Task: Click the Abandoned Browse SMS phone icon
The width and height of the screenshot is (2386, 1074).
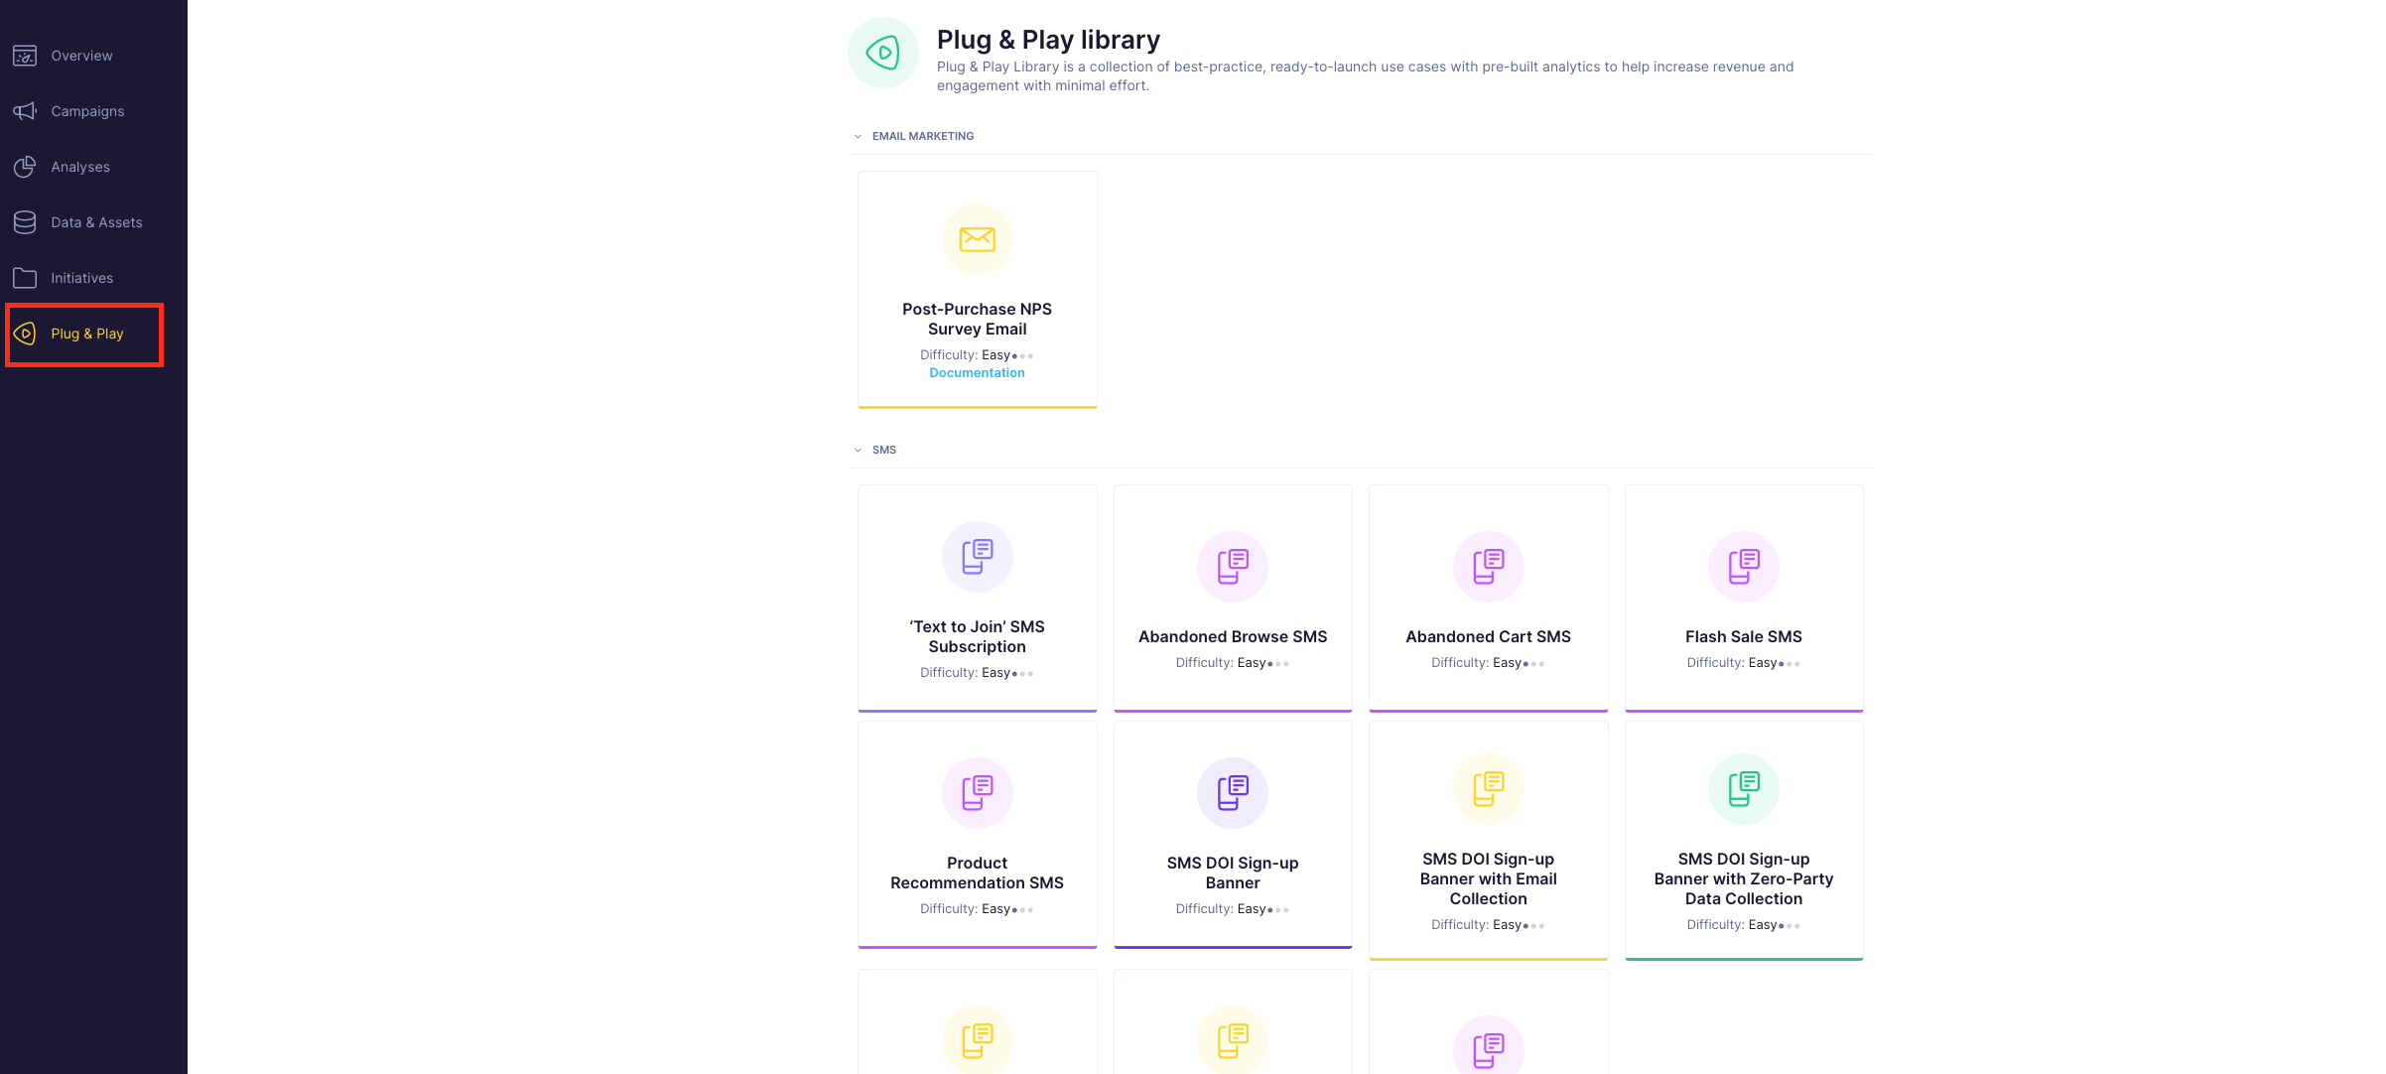Action: [1232, 567]
